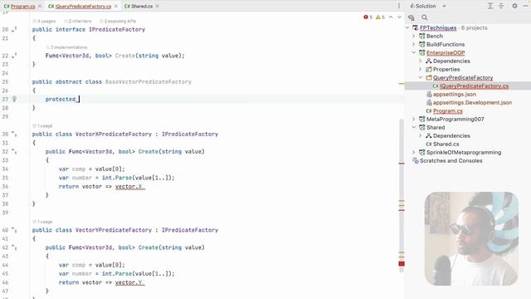The height and width of the screenshot is (299, 531).
Task: Collapse the Shared project
Action: click(x=414, y=127)
